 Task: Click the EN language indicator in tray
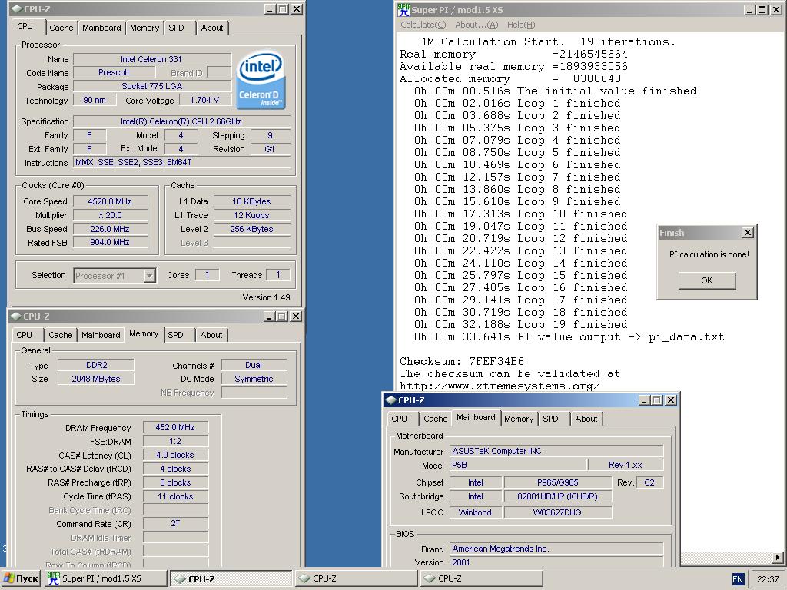click(738, 579)
